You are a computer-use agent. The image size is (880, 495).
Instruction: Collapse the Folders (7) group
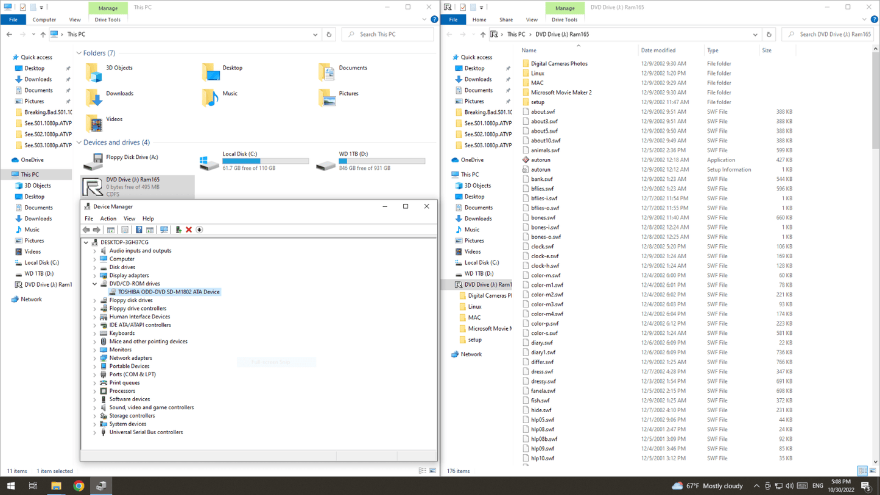coord(79,54)
